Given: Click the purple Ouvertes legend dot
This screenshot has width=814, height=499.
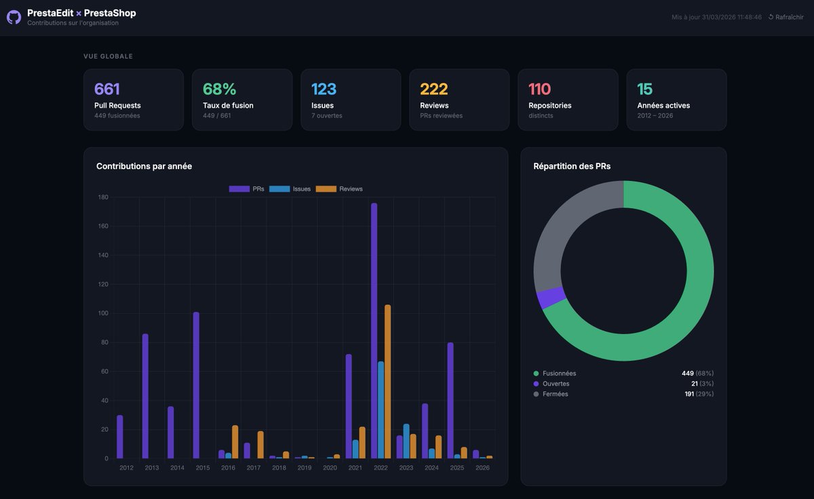Looking at the screenshot, I should coord(537,384).
